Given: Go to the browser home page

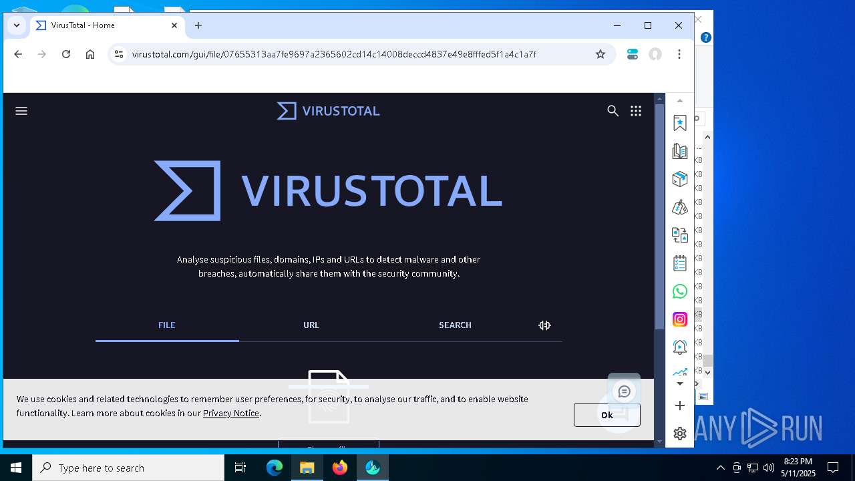Looking at the screenshot, I should point(90,54).
